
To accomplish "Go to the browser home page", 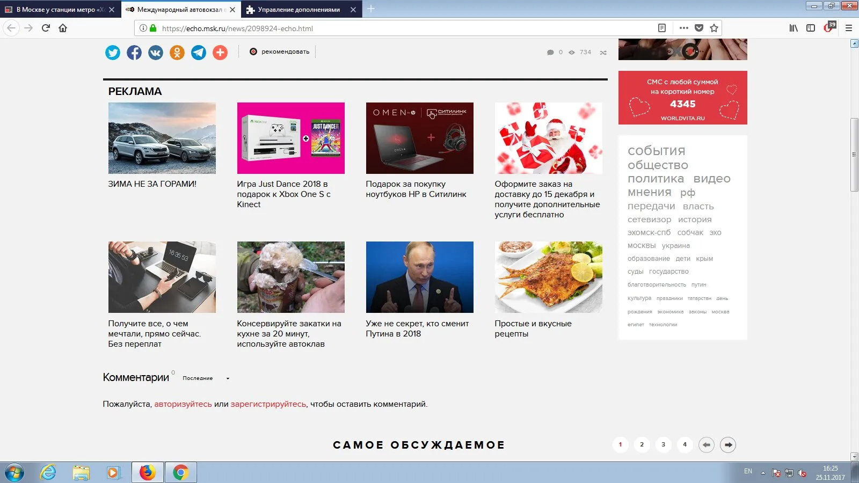I will coord(63,28).
